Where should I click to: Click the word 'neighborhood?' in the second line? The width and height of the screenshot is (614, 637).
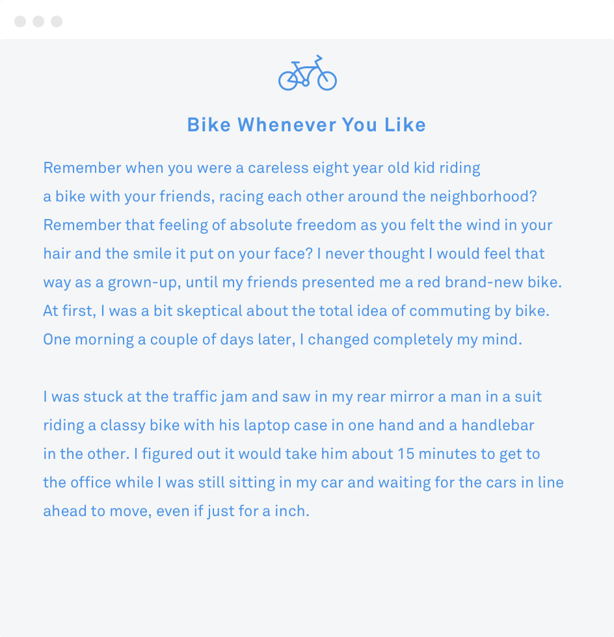pyautogui.click(x=483, y=196)
